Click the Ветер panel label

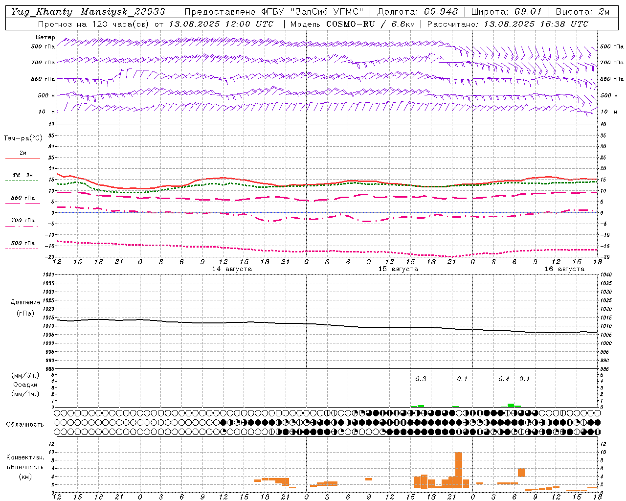(45, 38)
